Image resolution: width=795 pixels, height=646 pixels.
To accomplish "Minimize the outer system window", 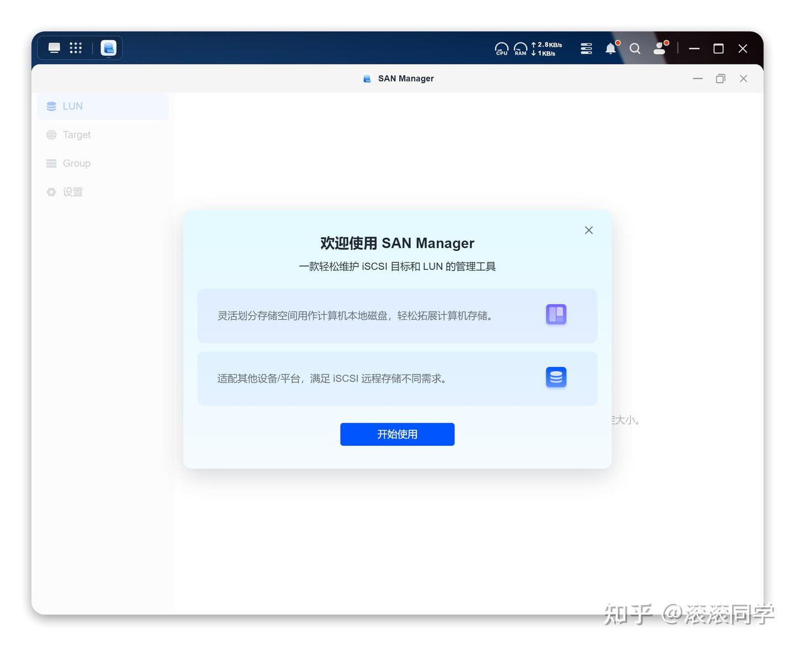I will 695,49.
